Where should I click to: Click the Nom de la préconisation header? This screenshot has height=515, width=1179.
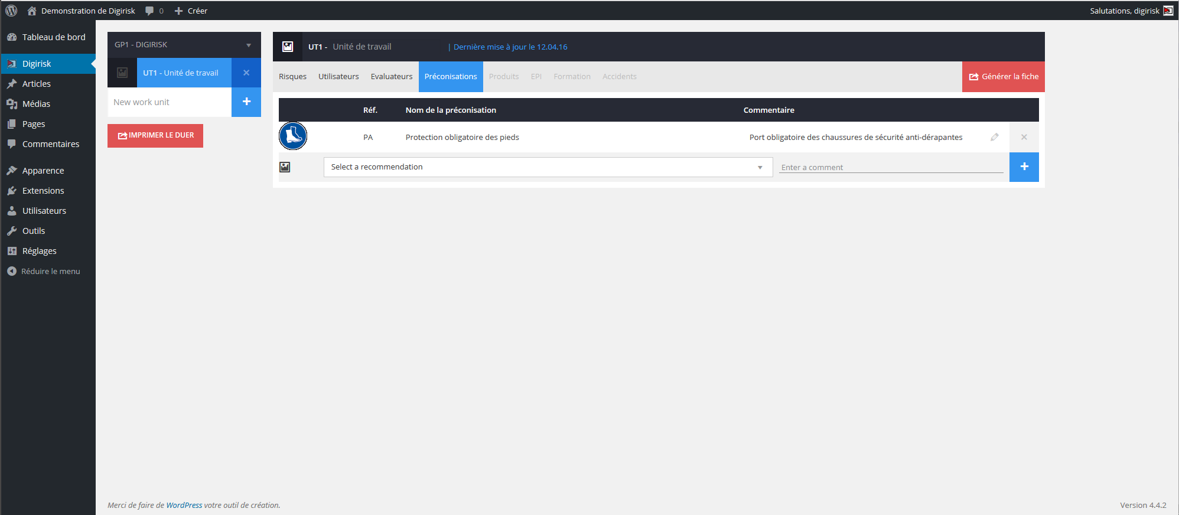[451, 110]
